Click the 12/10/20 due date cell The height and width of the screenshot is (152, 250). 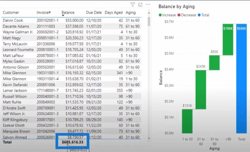94,20
